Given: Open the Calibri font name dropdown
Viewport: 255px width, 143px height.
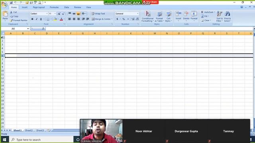Looking at the screenshot, I should (x=47, y=14).
